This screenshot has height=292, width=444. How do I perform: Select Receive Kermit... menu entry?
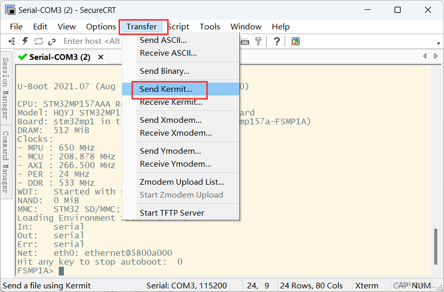(180, 102)
